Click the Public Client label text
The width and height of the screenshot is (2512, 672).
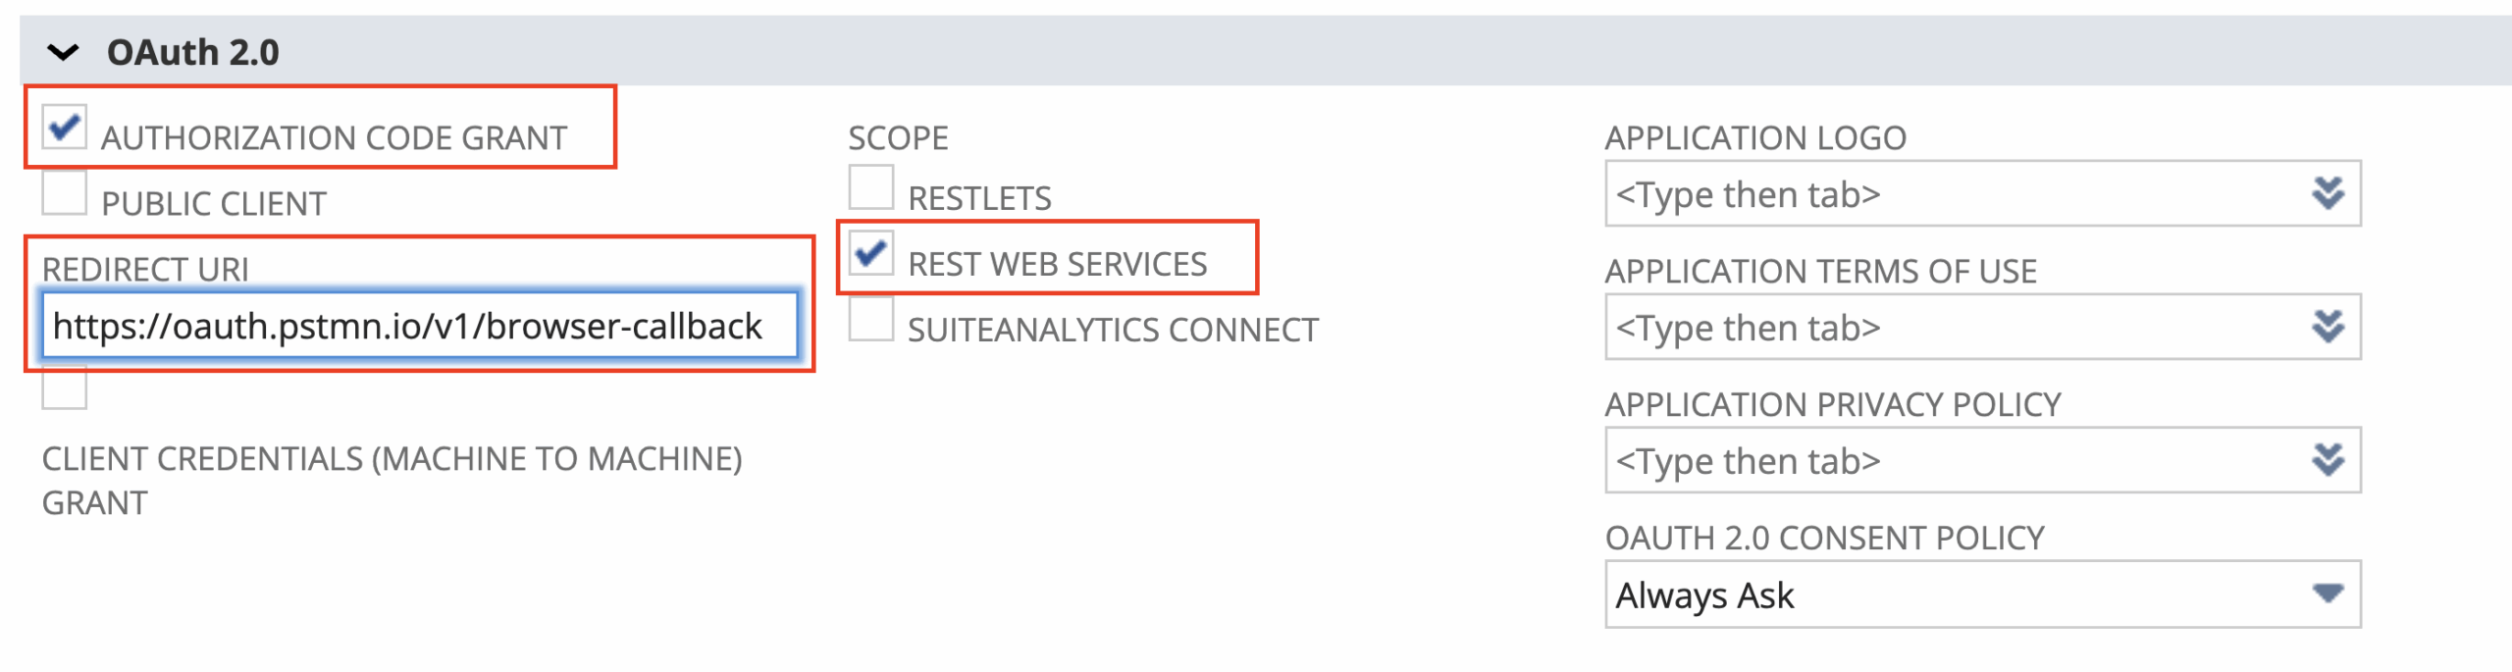click(x=214, y=204)
